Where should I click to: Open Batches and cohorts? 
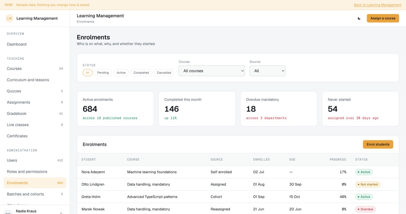(x=35, y=194)
